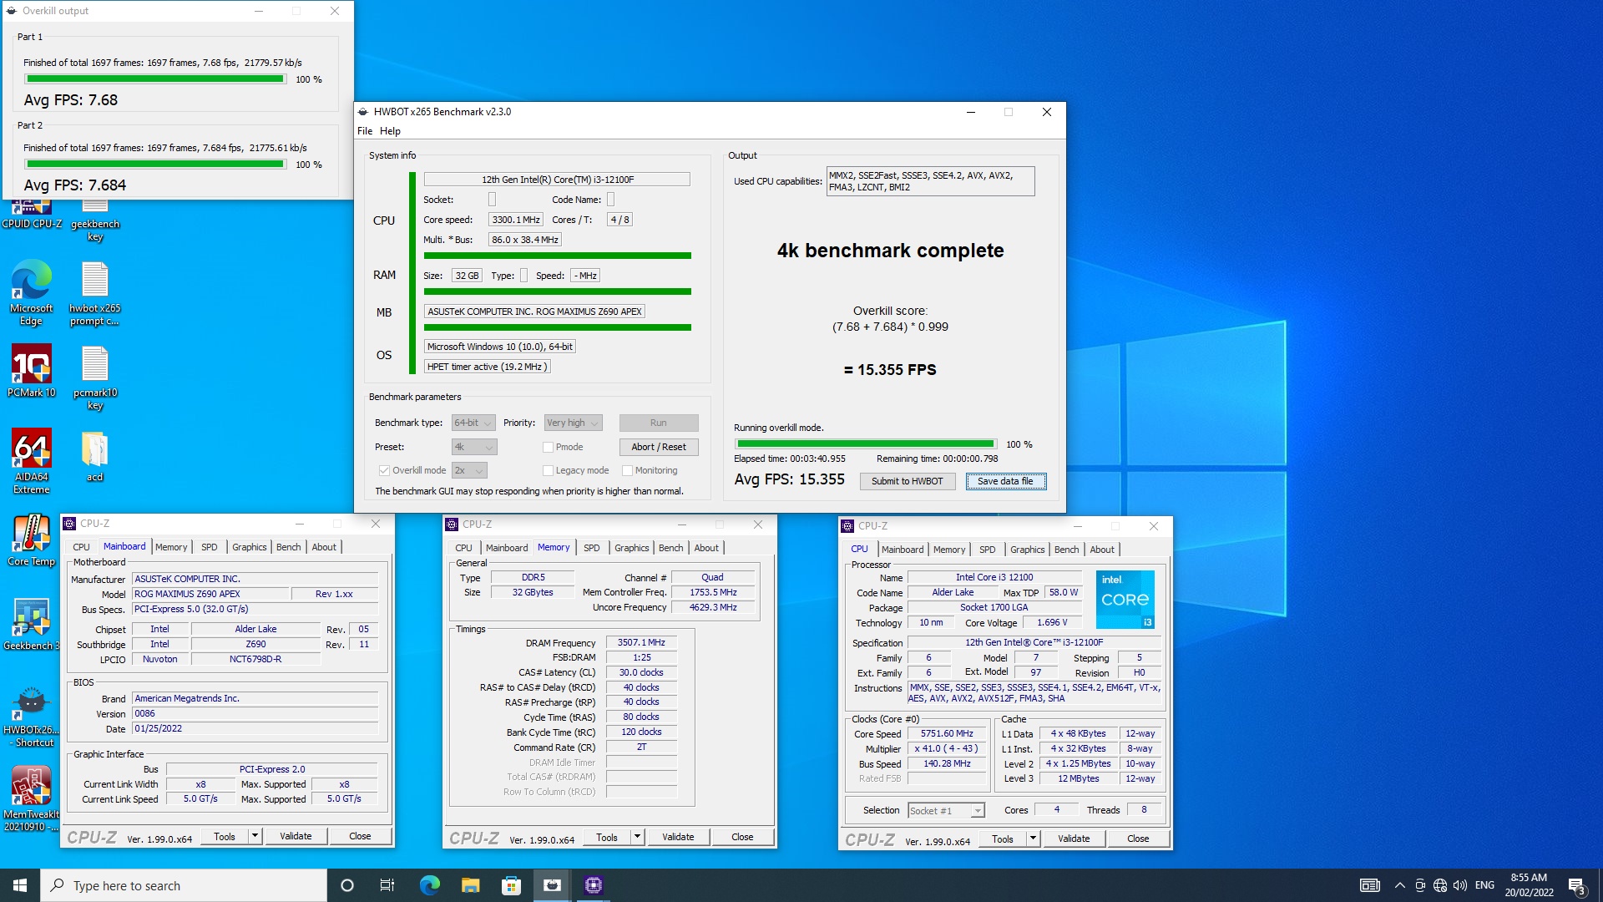The image size is (1603, 902).
Task: Click Tools button in right CPU-Z window
Action: tap(1003, 839)
